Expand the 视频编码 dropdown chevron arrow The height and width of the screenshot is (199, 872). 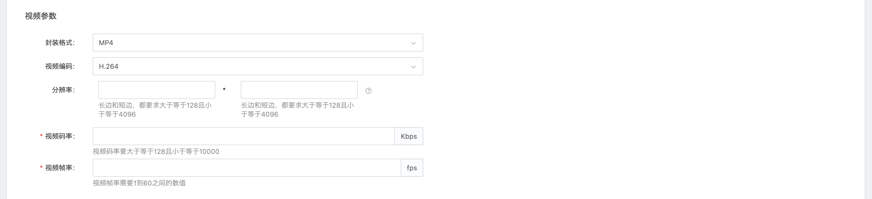click(413, 67)
